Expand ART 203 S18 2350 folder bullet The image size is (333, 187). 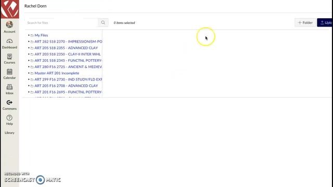coord(29,54)
